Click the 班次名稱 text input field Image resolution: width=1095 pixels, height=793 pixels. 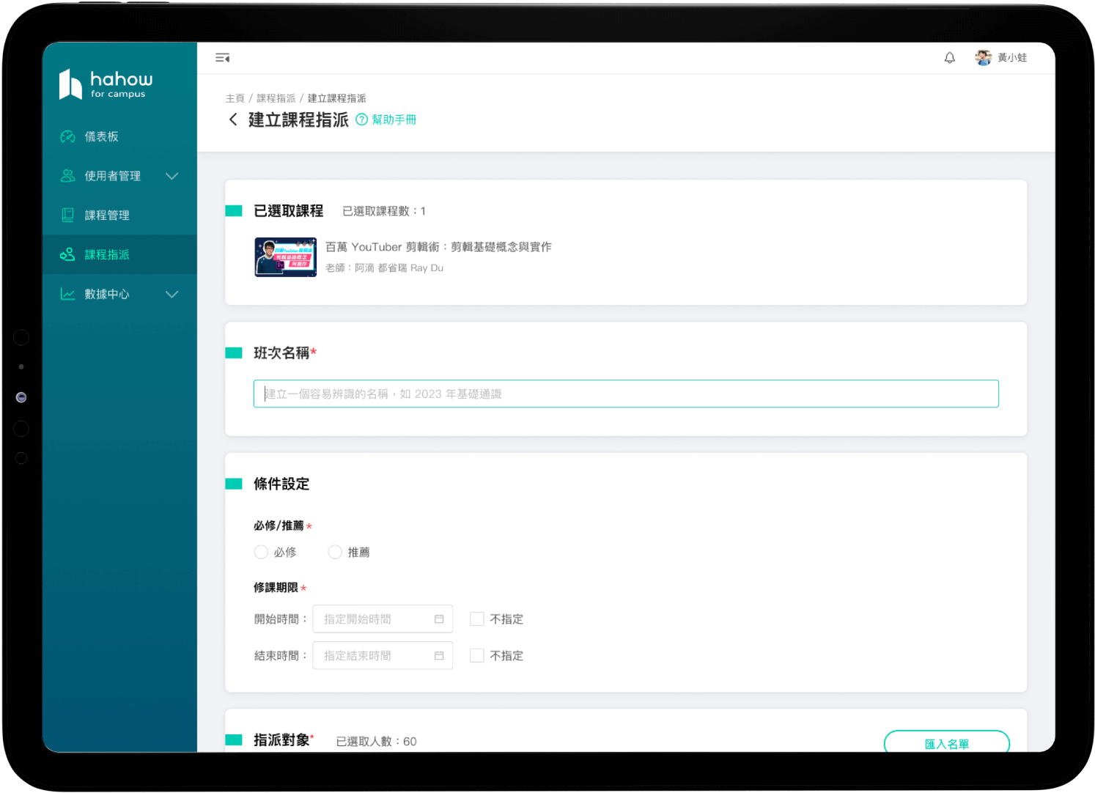pos(625,394)
